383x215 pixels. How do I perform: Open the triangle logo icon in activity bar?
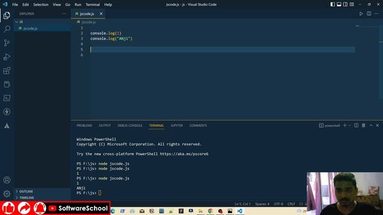click(x=7, y=126)
